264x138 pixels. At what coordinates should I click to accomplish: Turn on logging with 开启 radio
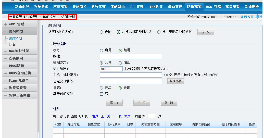102,88
